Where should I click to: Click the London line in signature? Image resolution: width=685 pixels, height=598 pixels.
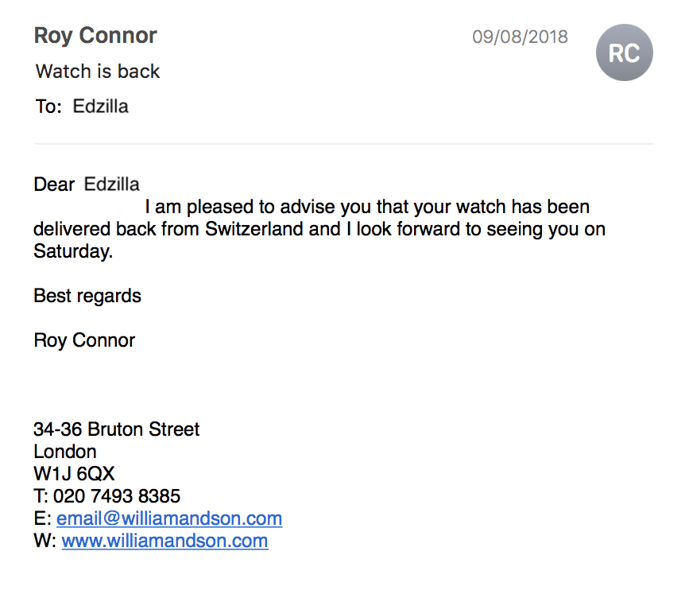click(65, 452)
